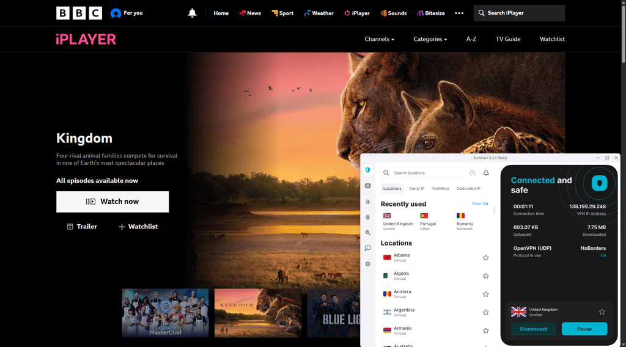The image size is (626, 347).
Task: Switch to MultiHop tab
Action: 440,189
